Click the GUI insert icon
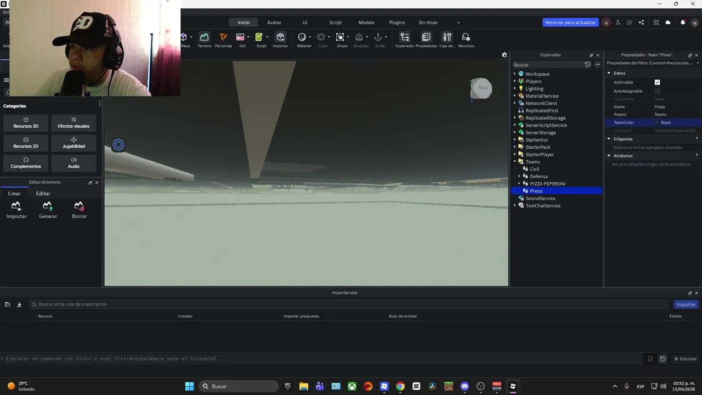702x395 pixels. tap(240, 37)
